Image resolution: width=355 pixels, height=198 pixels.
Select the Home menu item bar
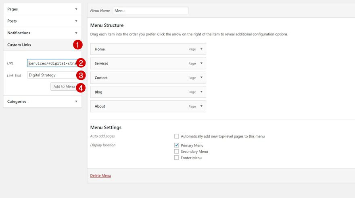pyautogui.click(x=148, y=49)
